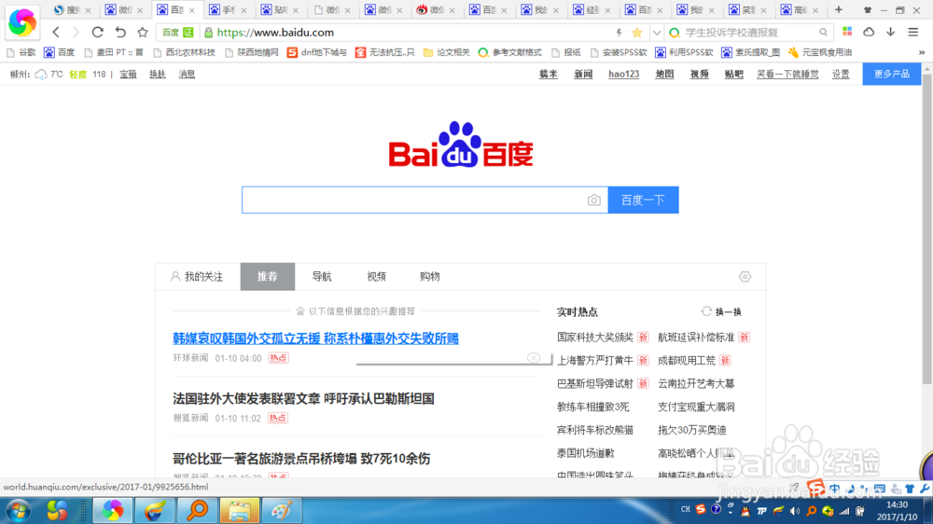Open headline 法国驻外大使发表联署文章
Image resolution: width=933 pixels, height=524 pixels.
(303, 398)
